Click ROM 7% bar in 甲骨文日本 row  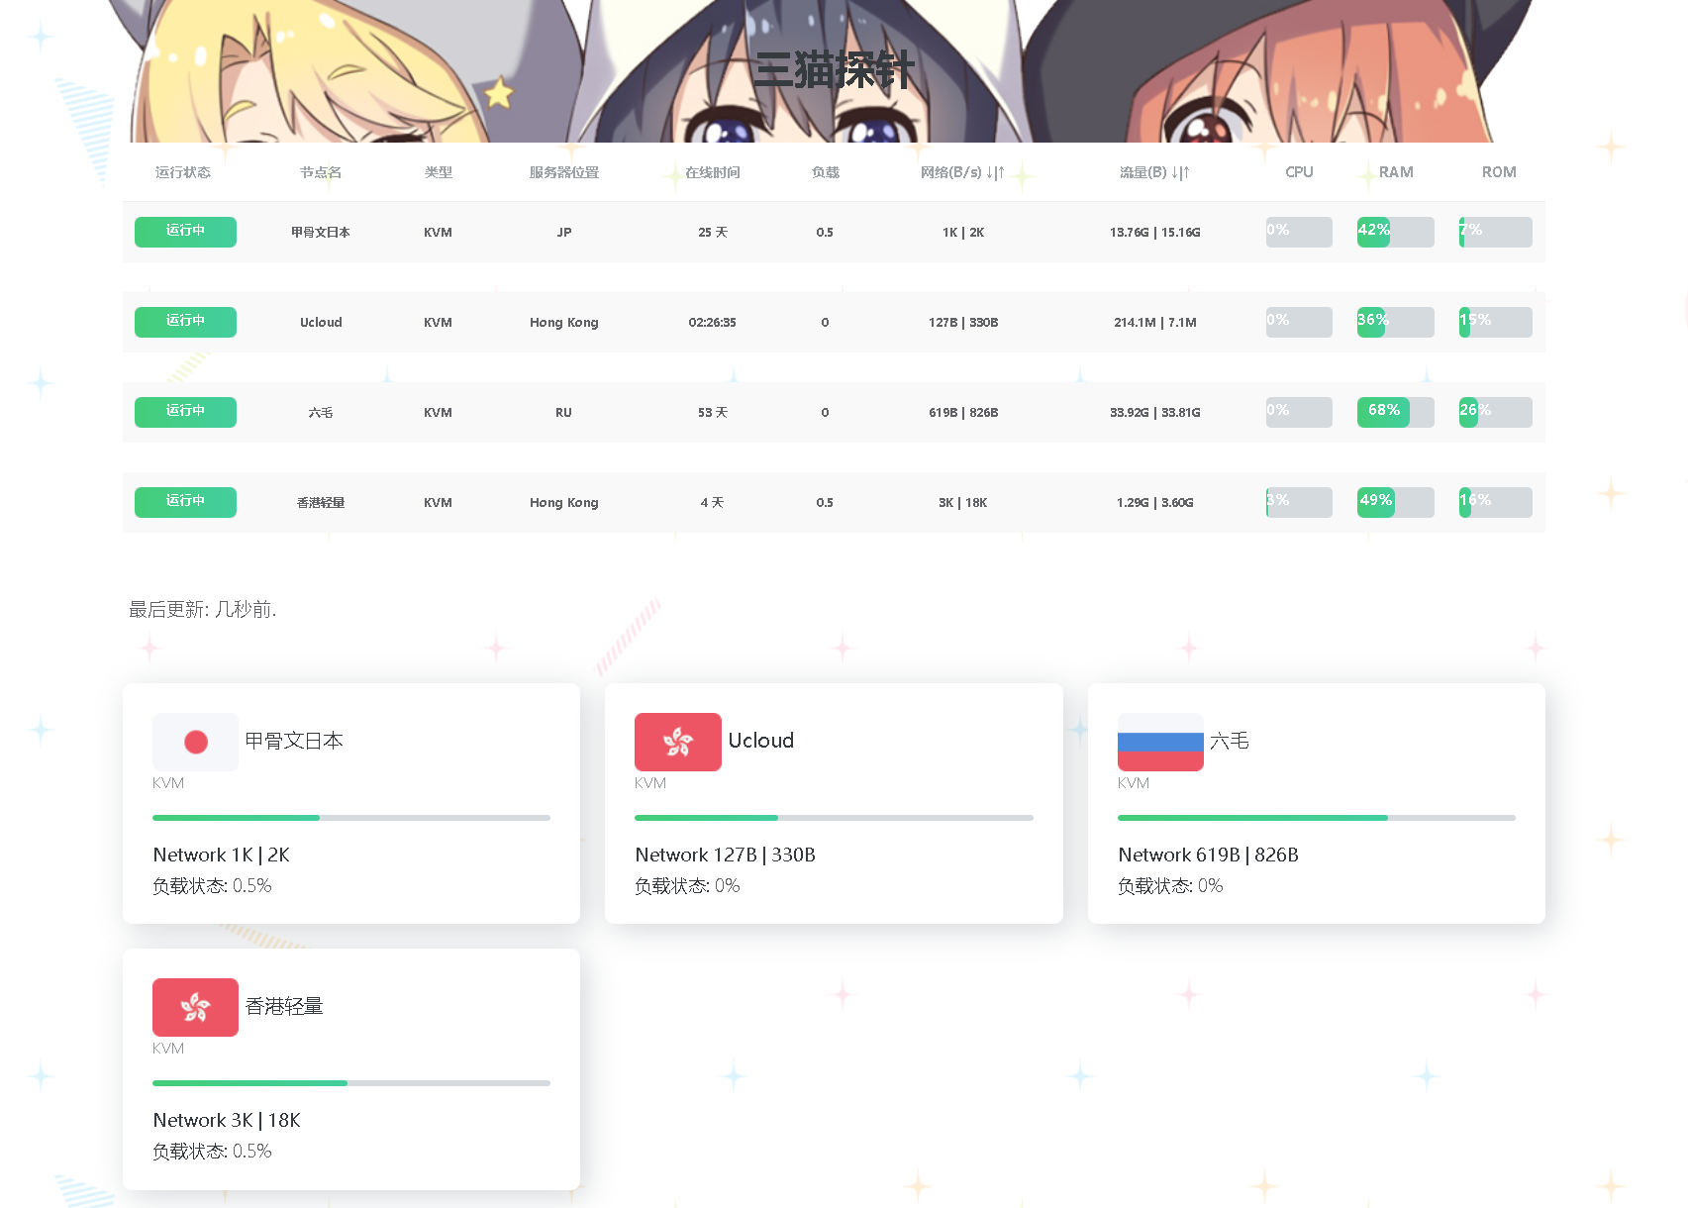[x=1496, y=232]
